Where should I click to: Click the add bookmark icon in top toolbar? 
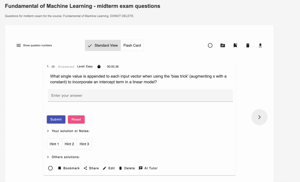(x=235, y=45)
